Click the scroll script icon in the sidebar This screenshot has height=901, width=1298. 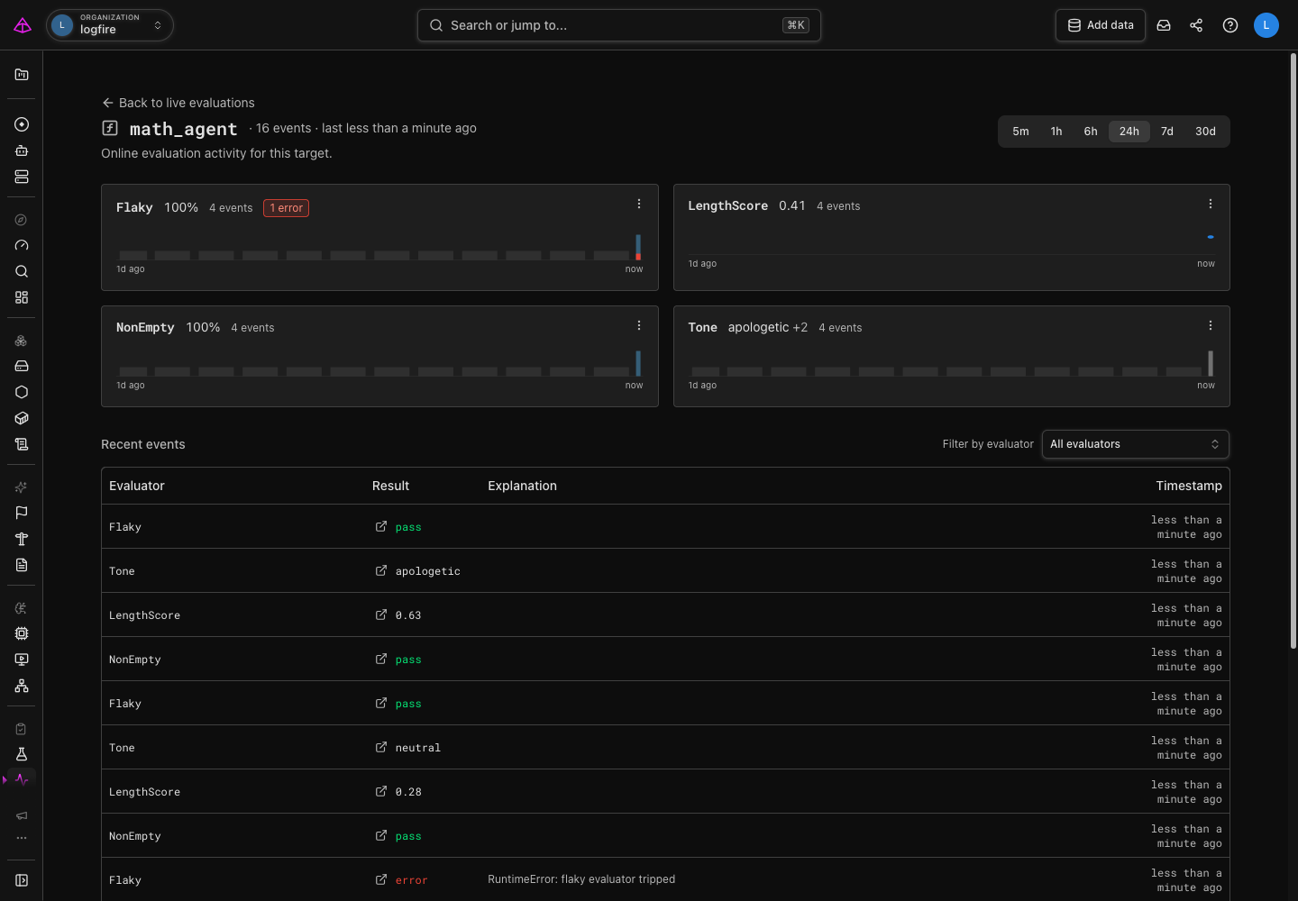(22, 444)
